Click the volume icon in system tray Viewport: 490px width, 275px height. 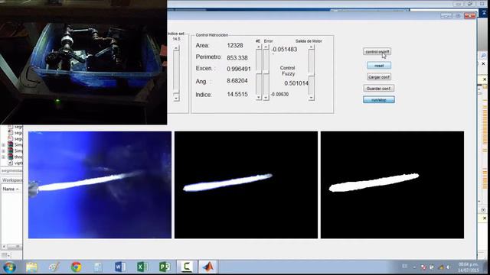pos(449,267)
